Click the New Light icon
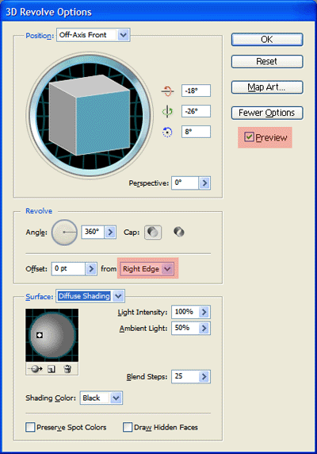317x454 pixels. tap(52, 369)
